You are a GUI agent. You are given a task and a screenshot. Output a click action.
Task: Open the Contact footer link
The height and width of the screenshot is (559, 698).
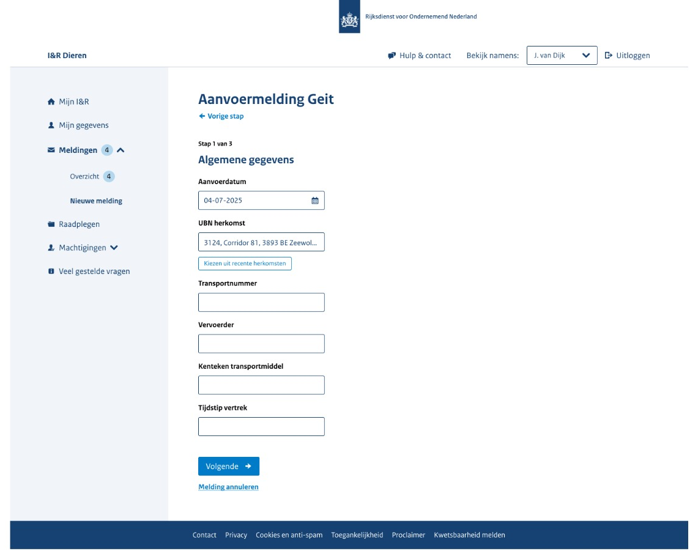click(204, 535)
